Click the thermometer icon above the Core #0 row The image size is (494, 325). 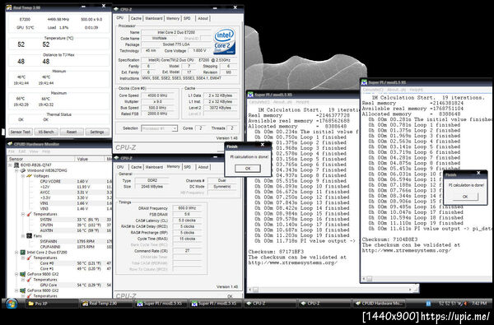click(30, 258)
